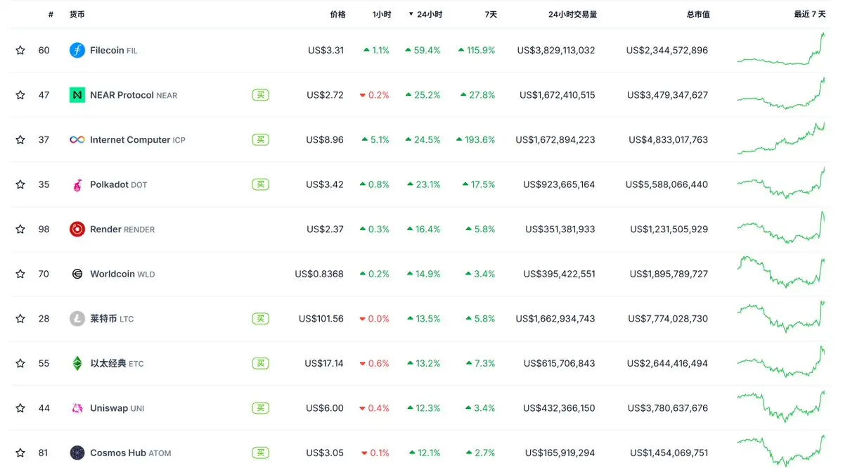Screen dimensions: 843x468
Task: Toggle the Internet Computer favorite star
Action: (x=20, y=139)
